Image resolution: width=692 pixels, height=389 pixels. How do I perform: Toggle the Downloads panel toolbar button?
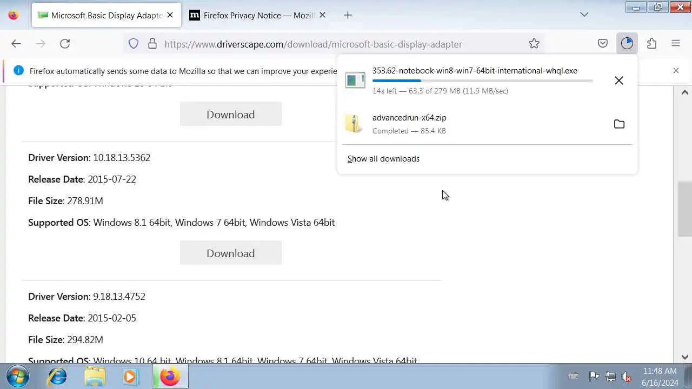(x=627, y=44)
